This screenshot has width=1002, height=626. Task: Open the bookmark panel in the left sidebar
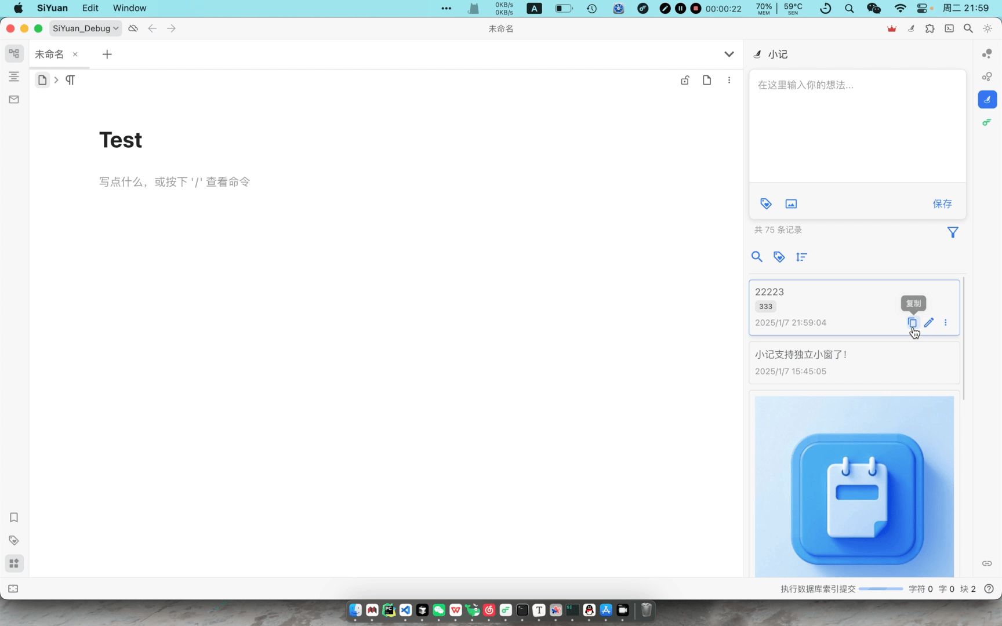[x=14, y=518]
